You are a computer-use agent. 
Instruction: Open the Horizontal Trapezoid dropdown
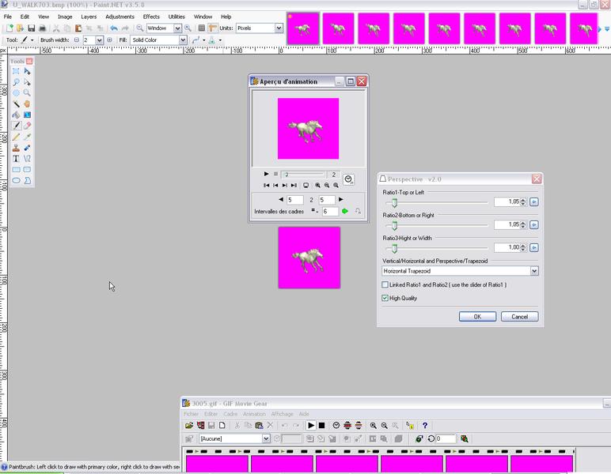click(x=534, y=271)
